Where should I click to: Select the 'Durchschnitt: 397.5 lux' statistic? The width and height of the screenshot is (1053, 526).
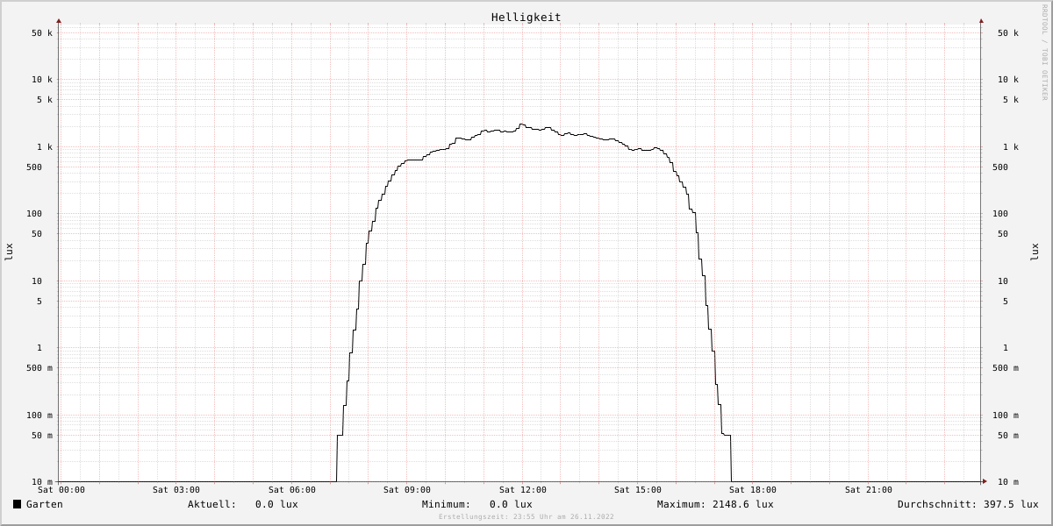tap(968, 504)
